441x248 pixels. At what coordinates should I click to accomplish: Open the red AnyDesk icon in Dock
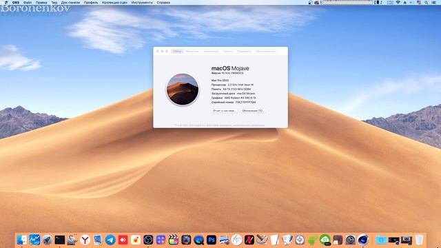click(x=123, y=240)
